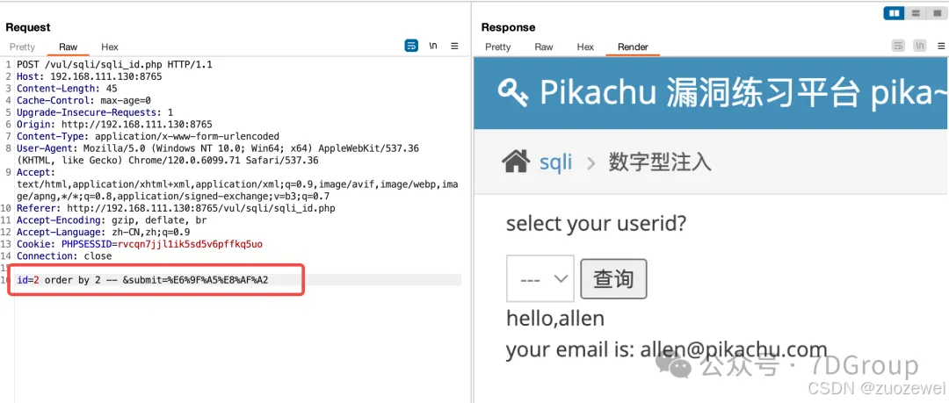Open the Response Hex tab
The image size is (949, 403).
tap(585, 47)
